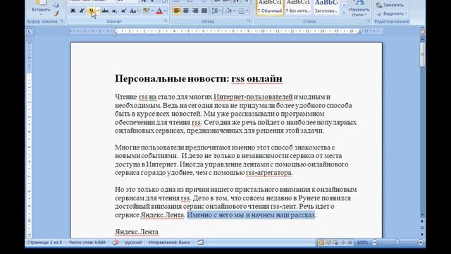Click the tab selector ruler button
Image resolution: width=451 pixels, height=254 pixels.
coord(30,31)
